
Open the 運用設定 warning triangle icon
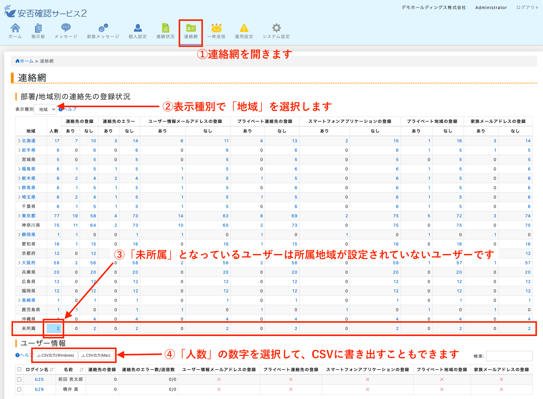244,28
